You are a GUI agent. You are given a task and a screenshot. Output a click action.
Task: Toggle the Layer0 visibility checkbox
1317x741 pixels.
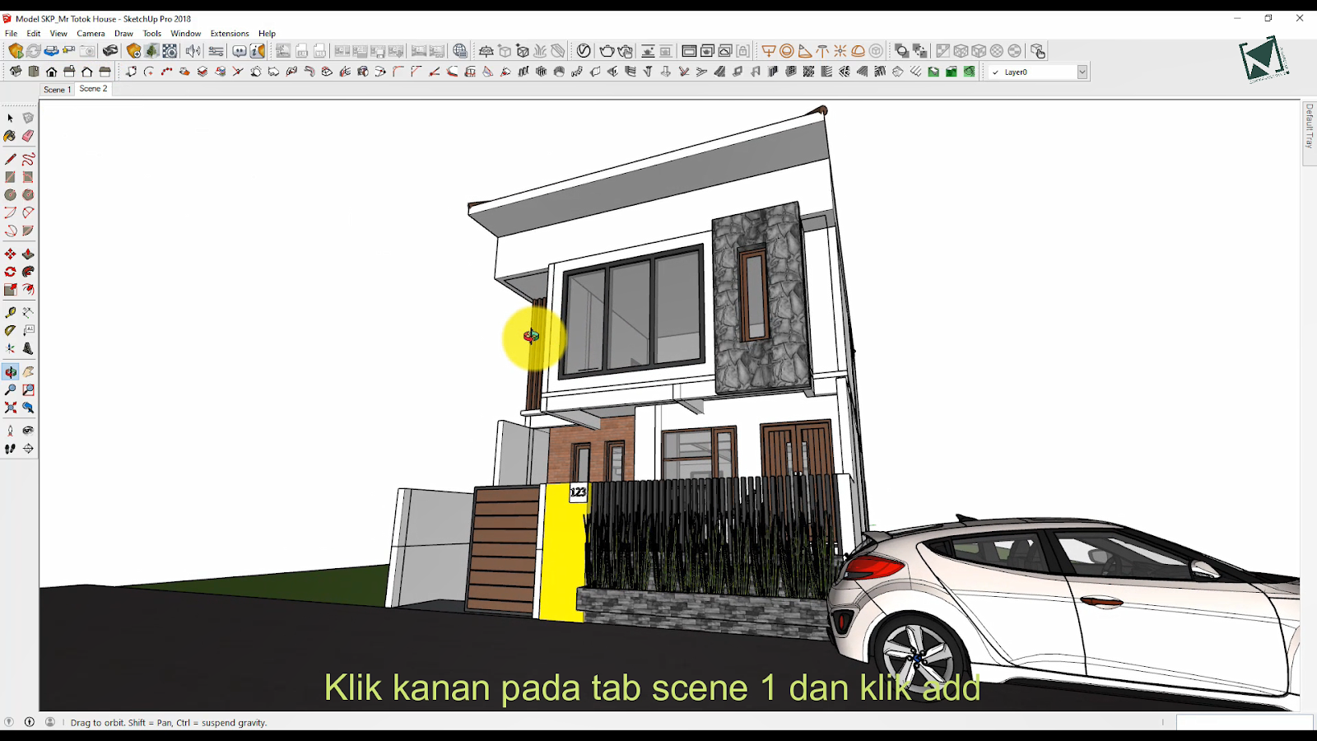[x=995, y=72]
